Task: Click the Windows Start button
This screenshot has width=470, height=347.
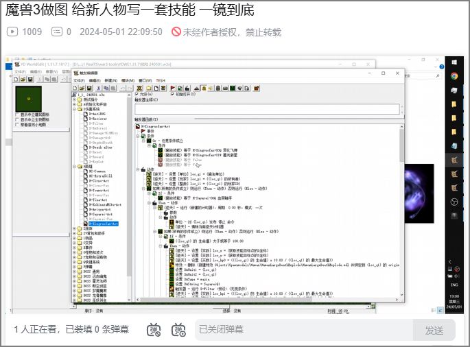Action: coord(454,62)
